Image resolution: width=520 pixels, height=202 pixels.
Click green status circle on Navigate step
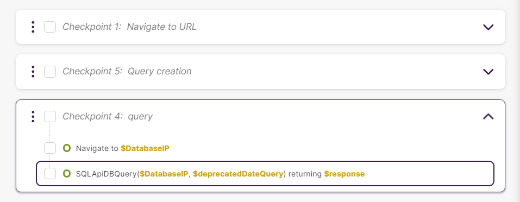point(67,148)
